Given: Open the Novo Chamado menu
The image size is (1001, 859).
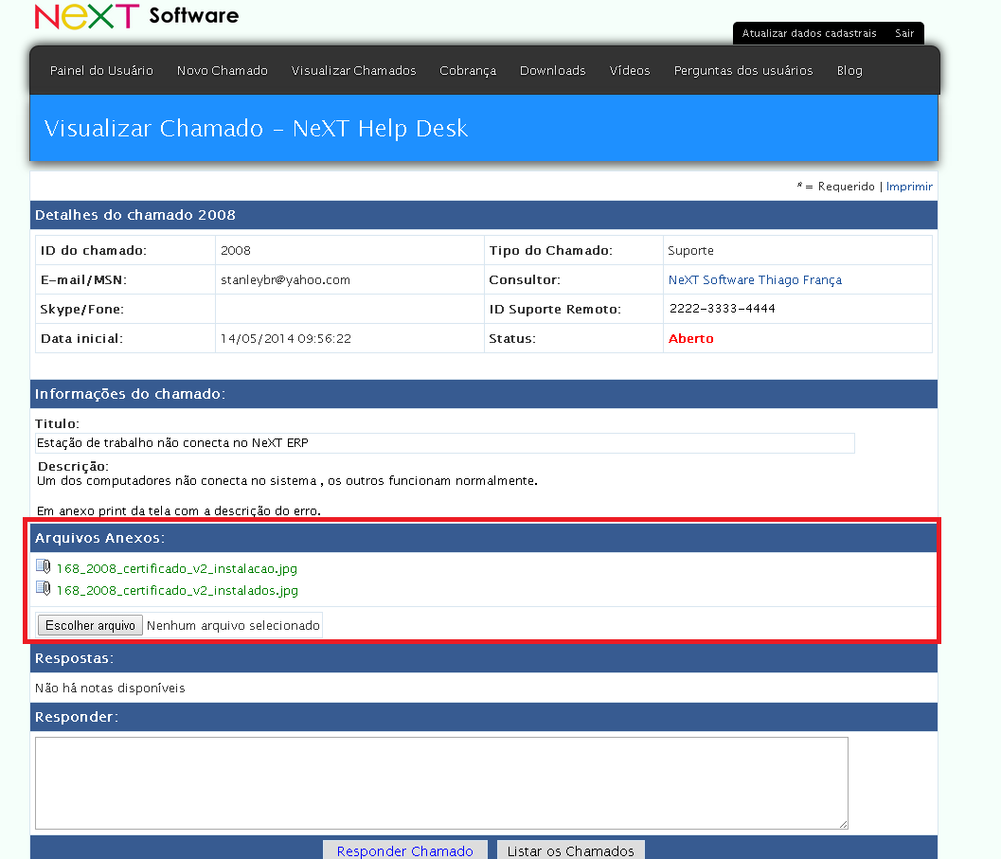Looking at the screenshot, I should [222, 70].
